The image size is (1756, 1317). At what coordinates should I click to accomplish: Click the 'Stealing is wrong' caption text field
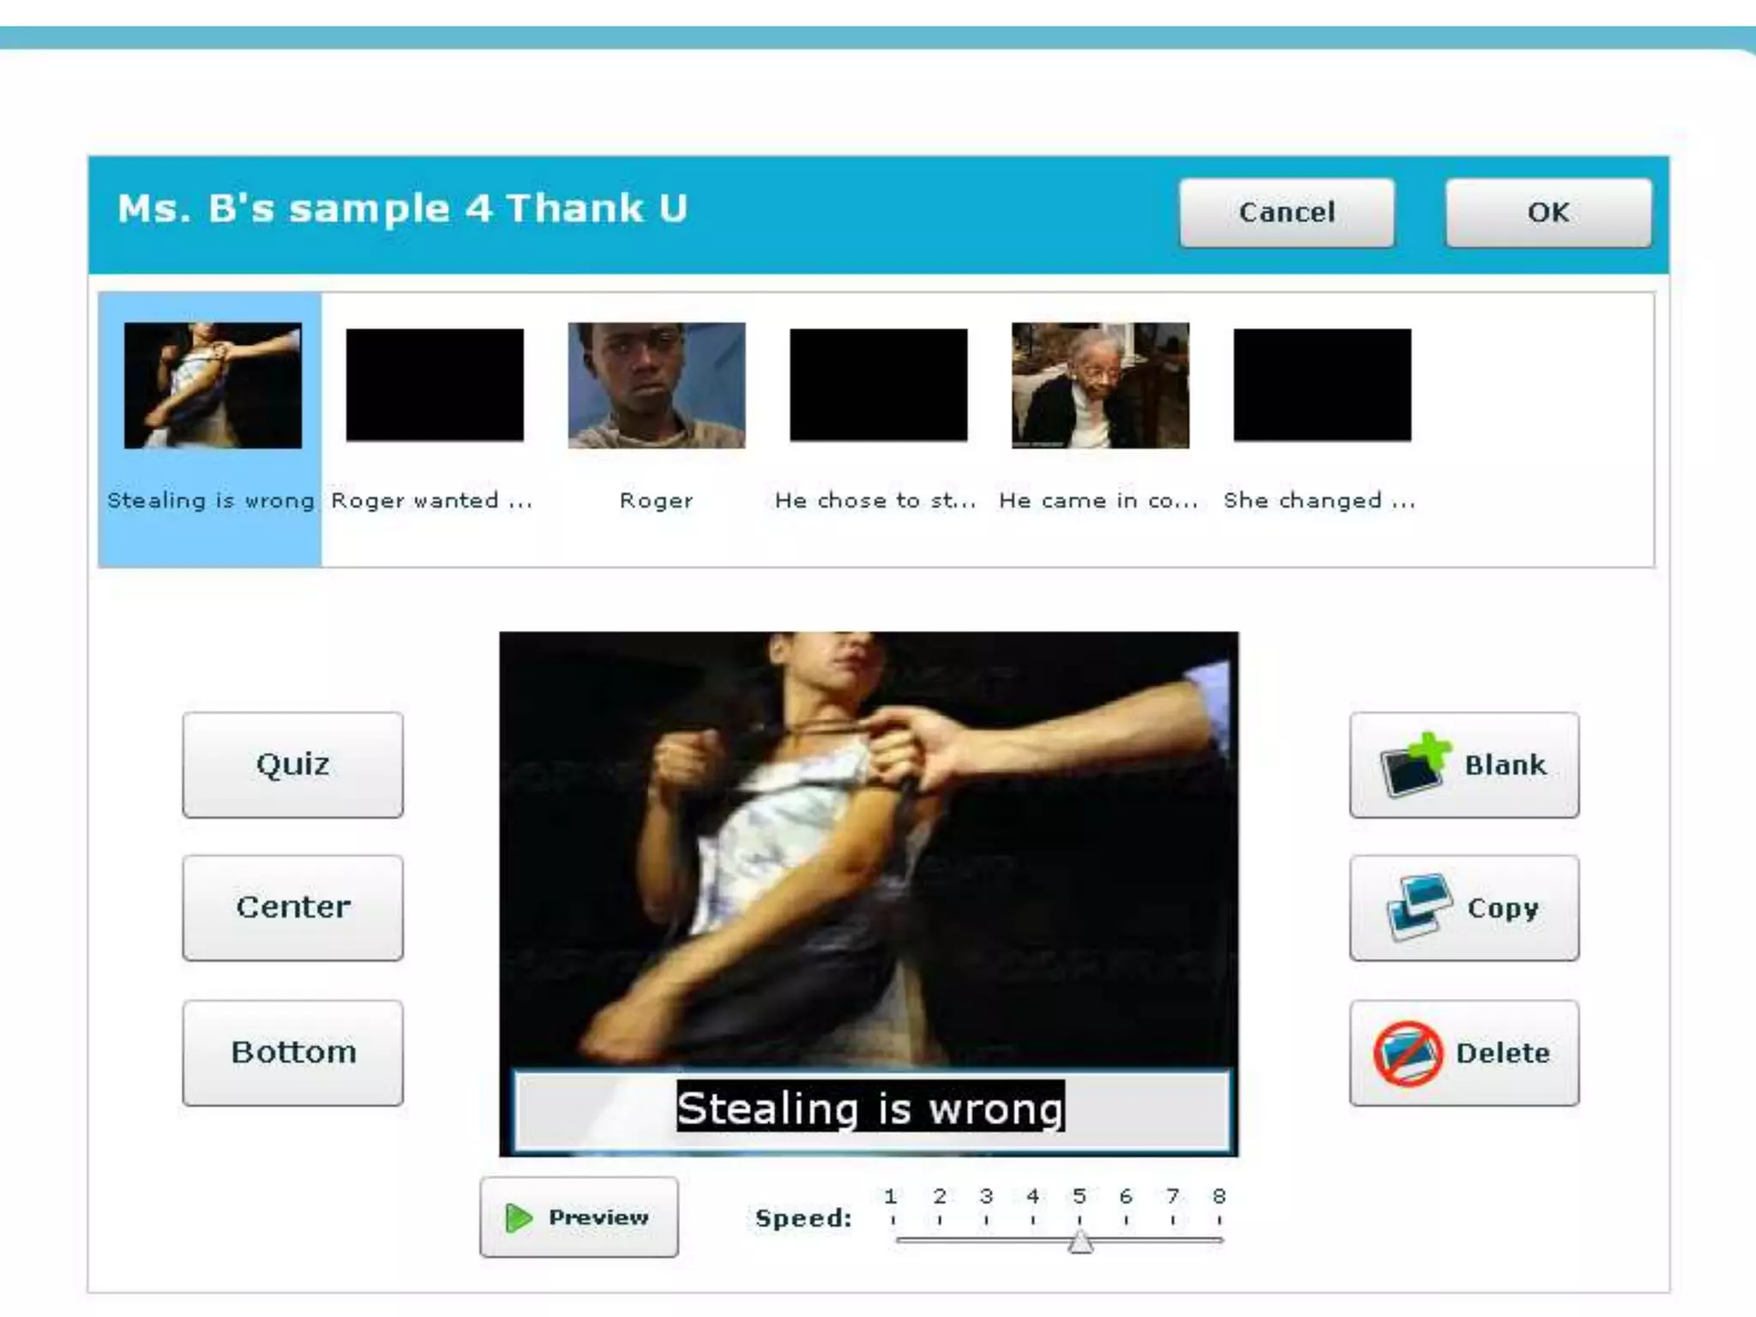tap(869, 1109)
